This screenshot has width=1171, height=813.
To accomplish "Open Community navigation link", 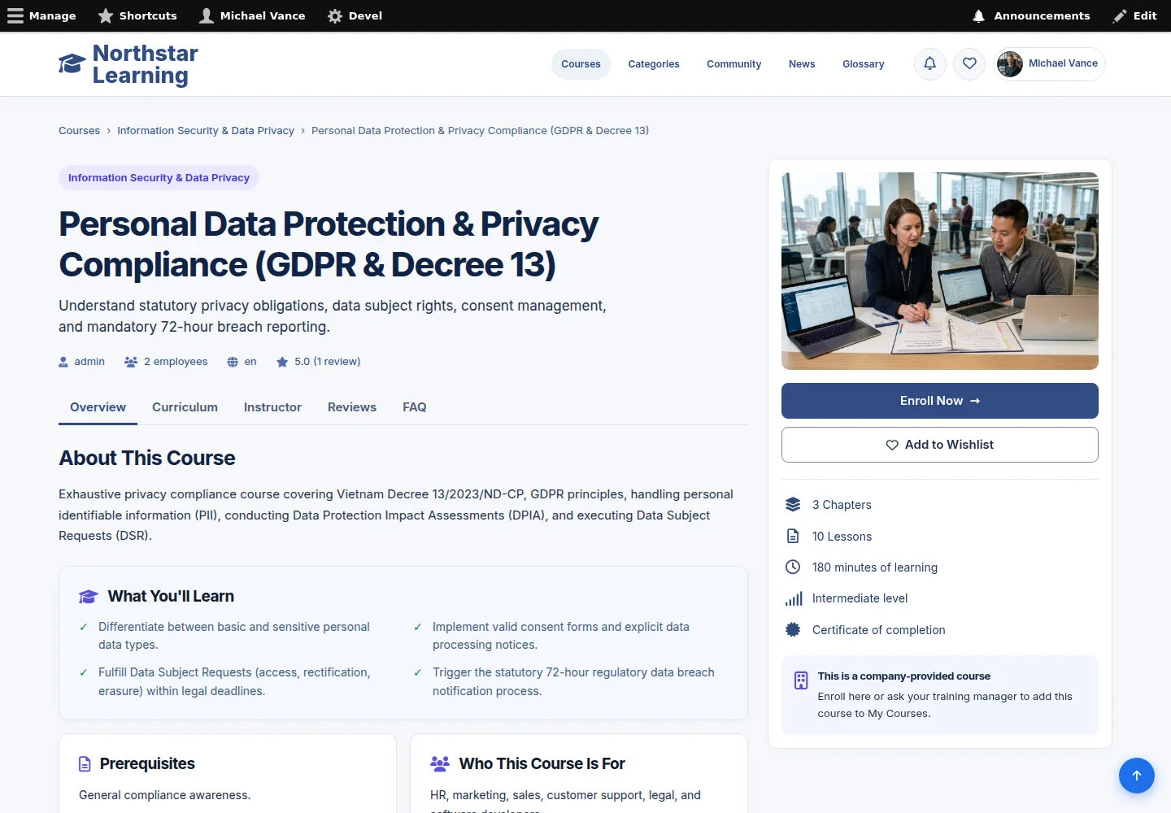I will (x=734, y=64).
